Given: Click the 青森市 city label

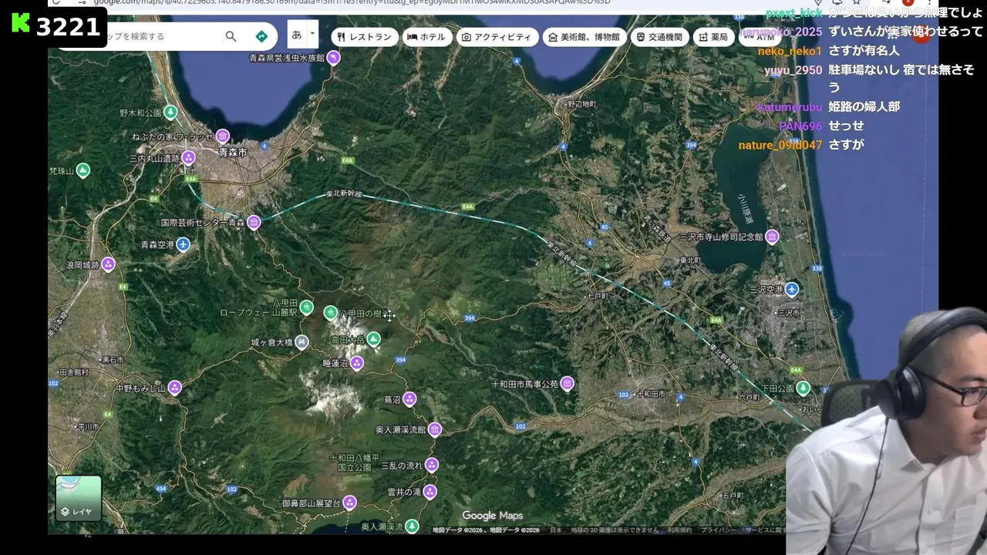Looking at the screenshot, I should (232, 153).
